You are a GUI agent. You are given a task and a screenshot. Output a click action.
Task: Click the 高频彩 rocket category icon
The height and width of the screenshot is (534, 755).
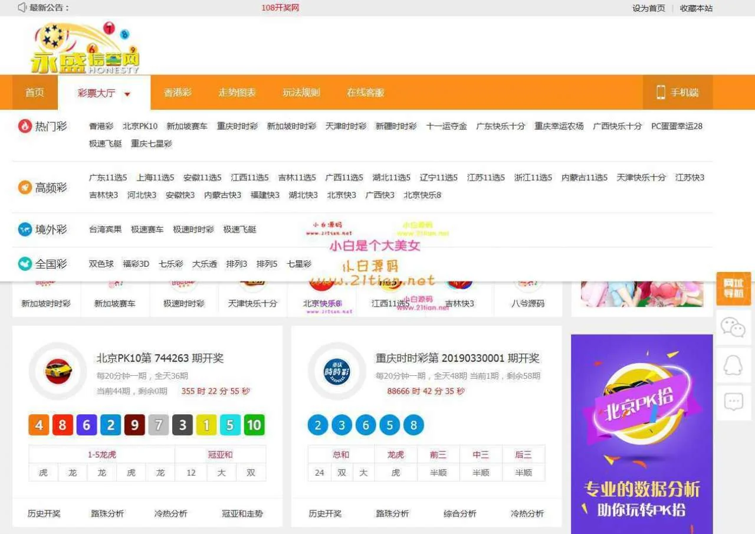pyautogui.click(x=25, y=188)
